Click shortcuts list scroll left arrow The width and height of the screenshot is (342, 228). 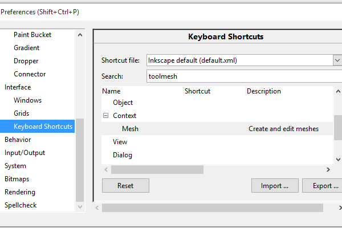(106, 169)
